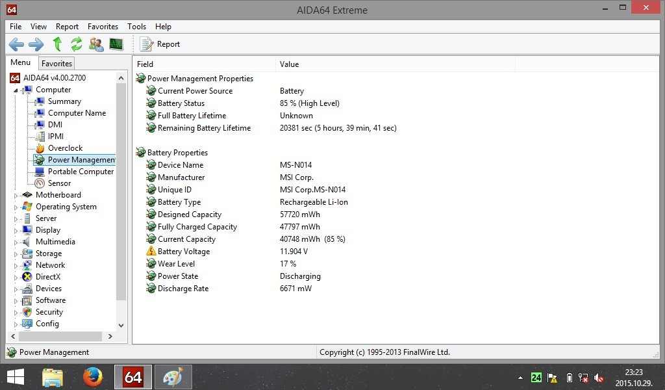Switch to the Menu tab

coord(20,62)
